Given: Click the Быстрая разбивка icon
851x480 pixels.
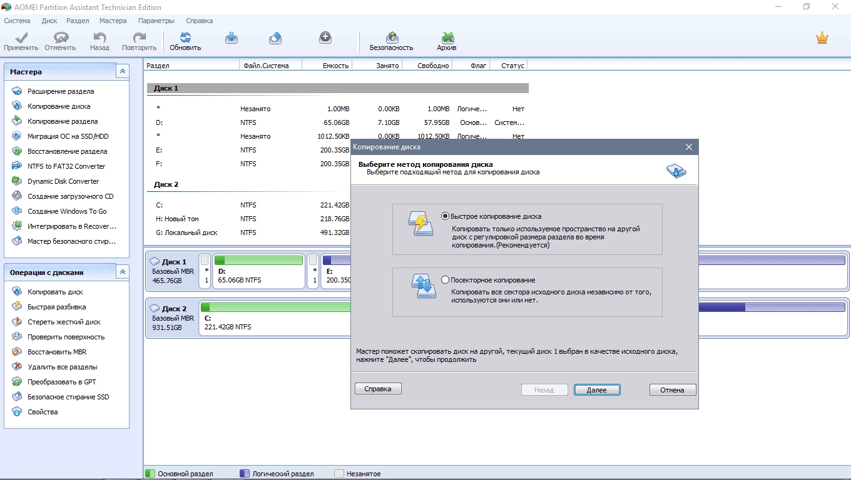Looking at the screenshot, I should [17, 307].
